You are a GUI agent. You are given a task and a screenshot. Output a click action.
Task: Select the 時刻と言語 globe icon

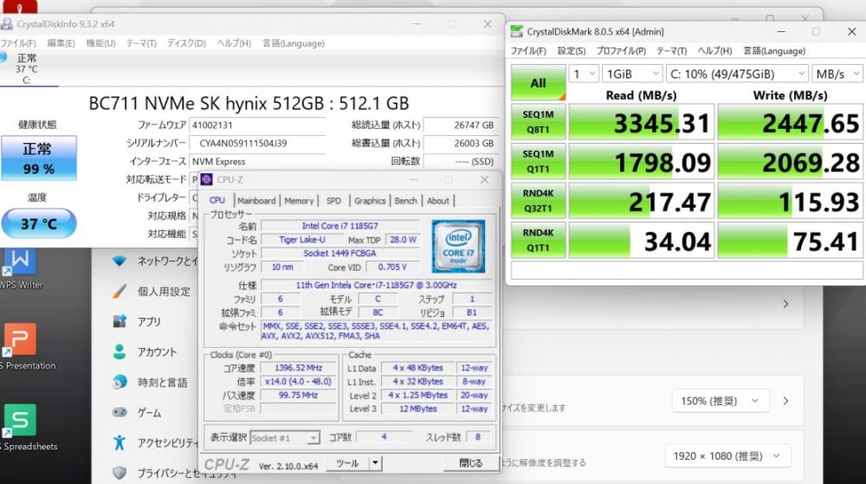[x=120, y=382]
